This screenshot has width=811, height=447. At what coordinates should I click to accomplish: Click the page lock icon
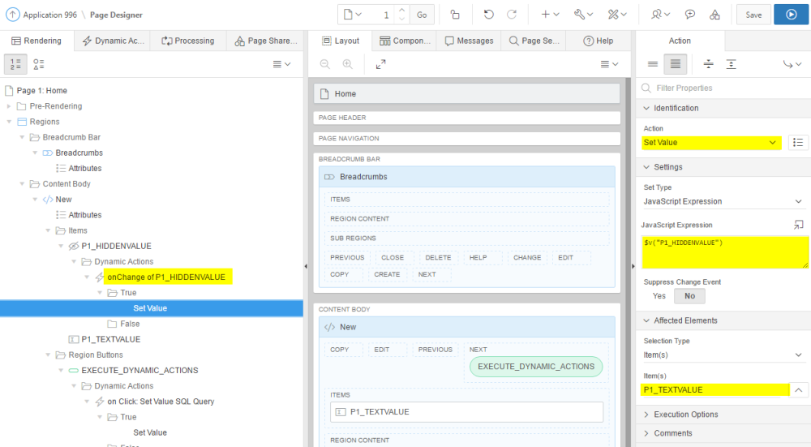455,15
